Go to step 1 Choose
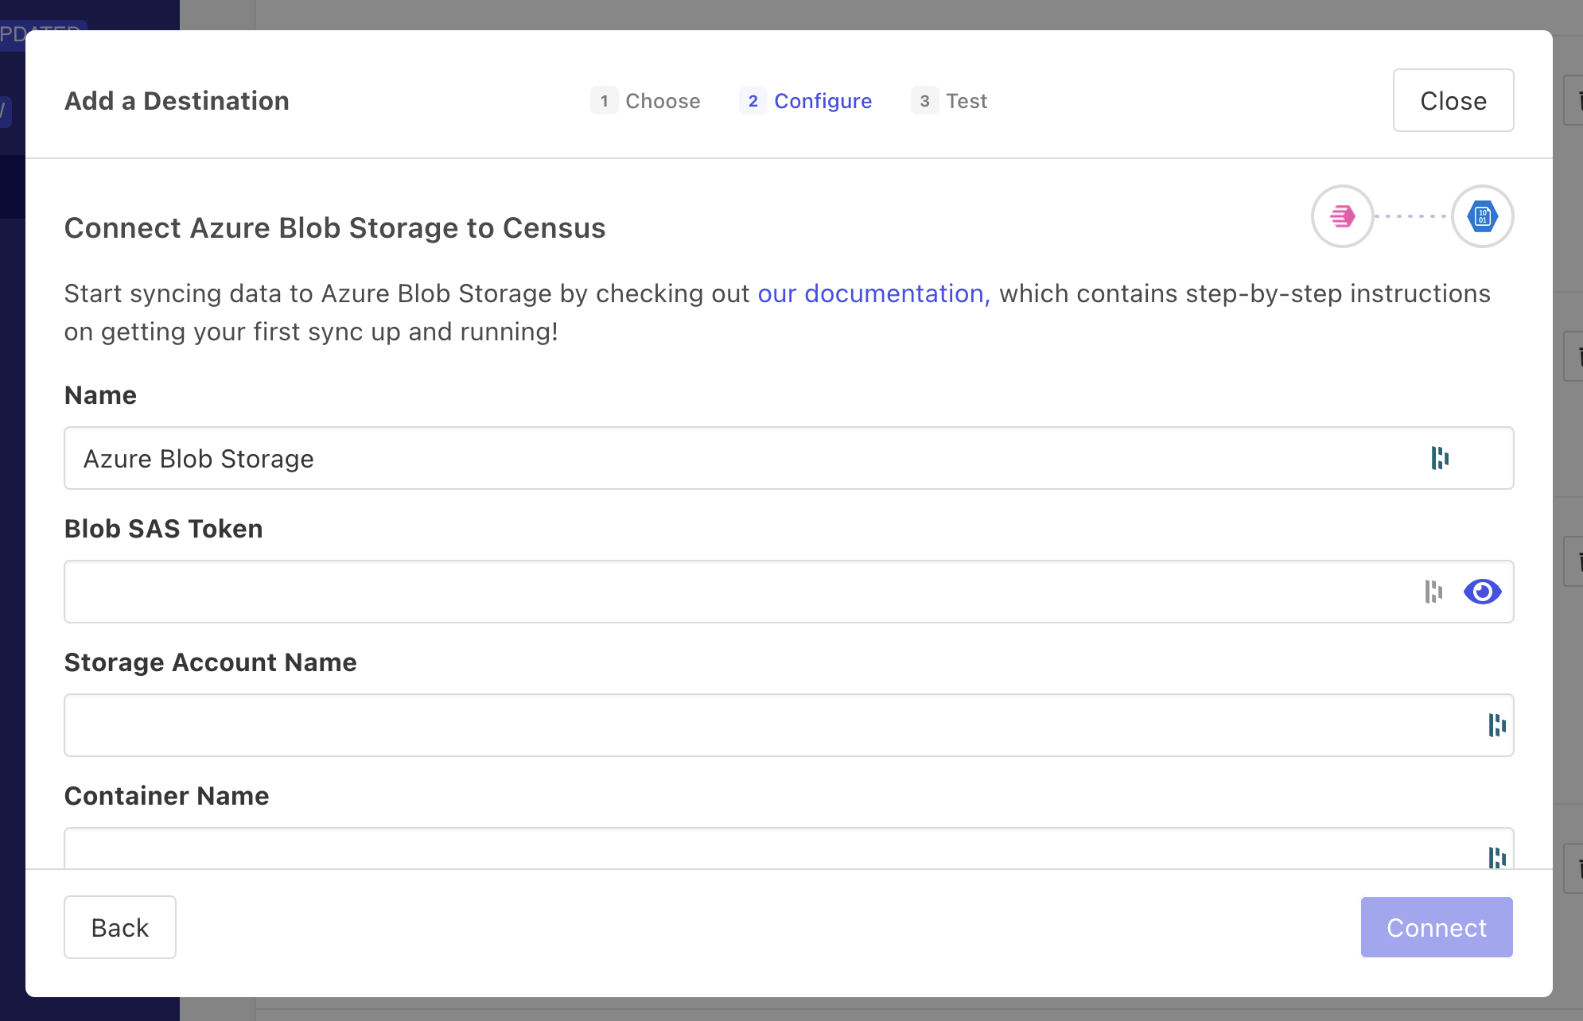This screenshot has width=1583, height=1021. 646,101
